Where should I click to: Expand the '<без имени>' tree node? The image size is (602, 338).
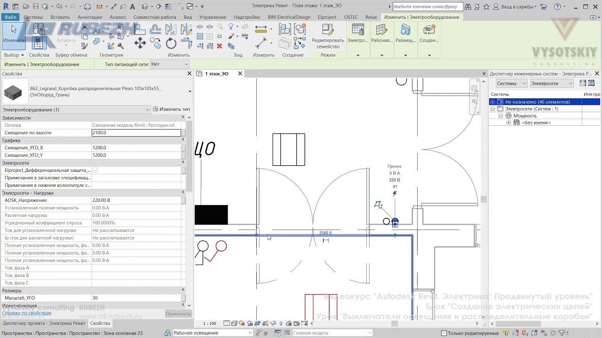(x=508, y=123)
